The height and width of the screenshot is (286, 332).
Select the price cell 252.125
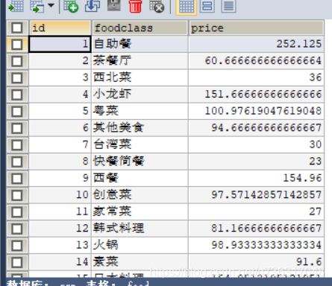tap(256, 44)
